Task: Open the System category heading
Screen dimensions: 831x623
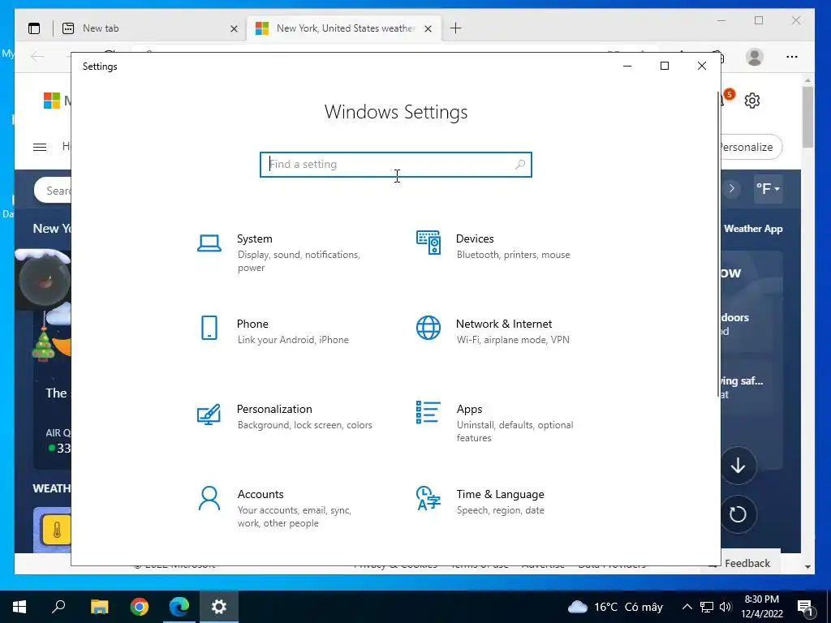Action: [254, 238]
